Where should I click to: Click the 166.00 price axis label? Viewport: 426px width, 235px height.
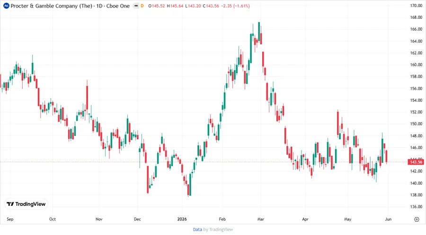point(416,29)
